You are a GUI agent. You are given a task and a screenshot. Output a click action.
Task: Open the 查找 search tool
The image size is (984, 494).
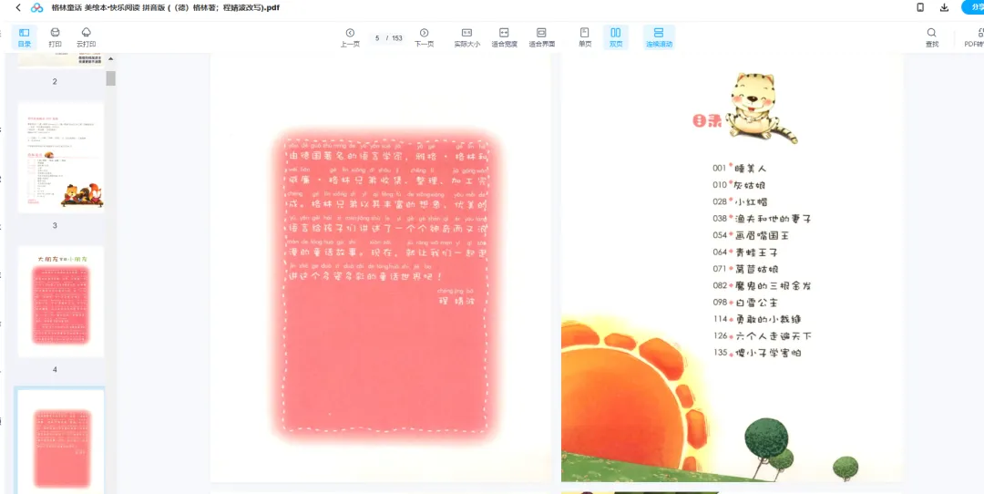point(932,37)
